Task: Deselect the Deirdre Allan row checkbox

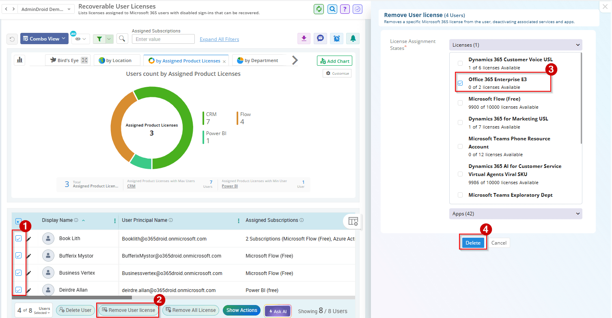Action: 18,290
